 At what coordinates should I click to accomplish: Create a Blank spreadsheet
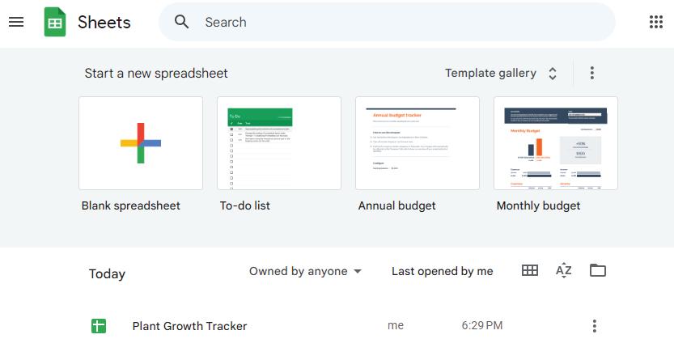[141, 143]
